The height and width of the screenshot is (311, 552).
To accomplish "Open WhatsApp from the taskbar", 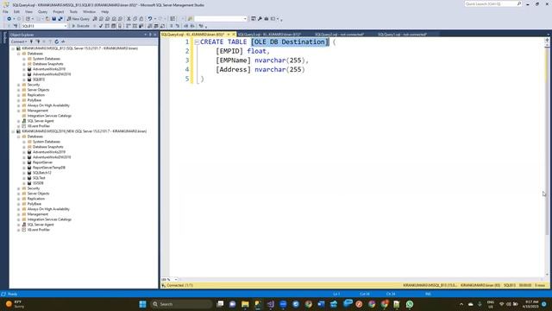I will tap(410, 304).
